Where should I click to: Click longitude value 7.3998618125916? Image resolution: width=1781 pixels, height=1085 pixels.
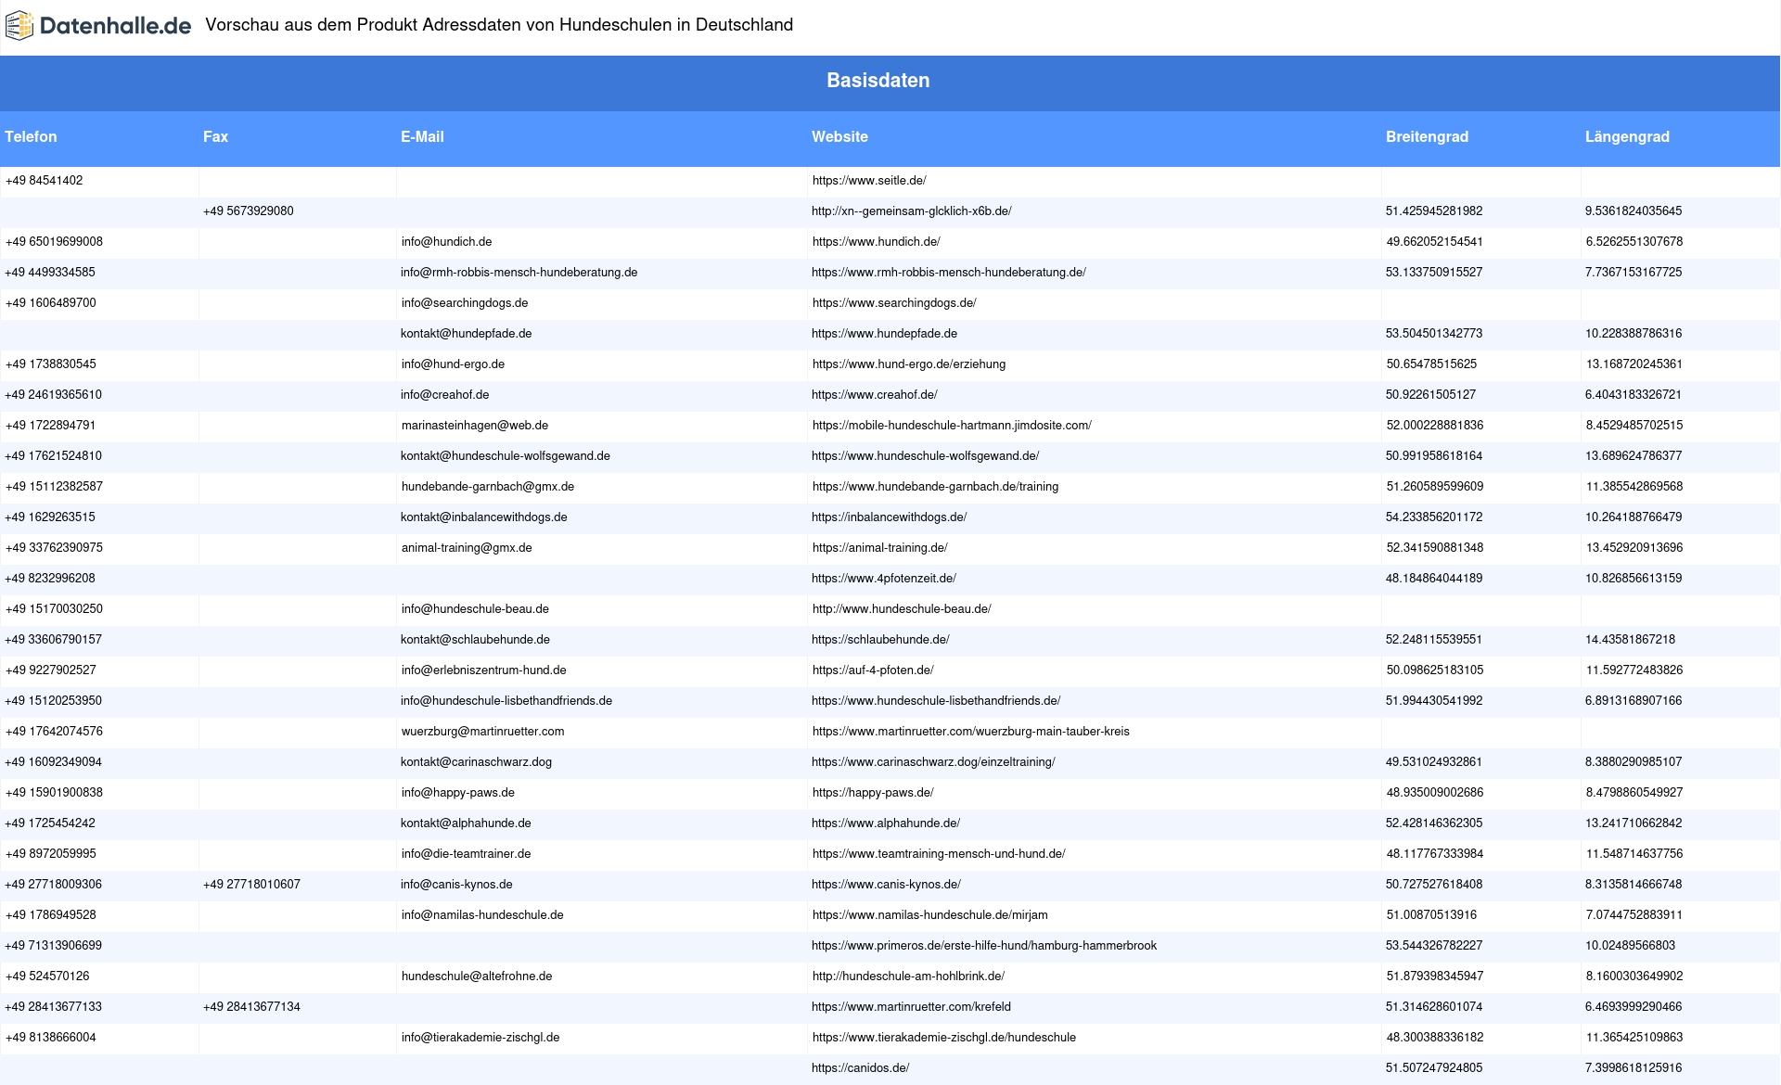1634,1068
